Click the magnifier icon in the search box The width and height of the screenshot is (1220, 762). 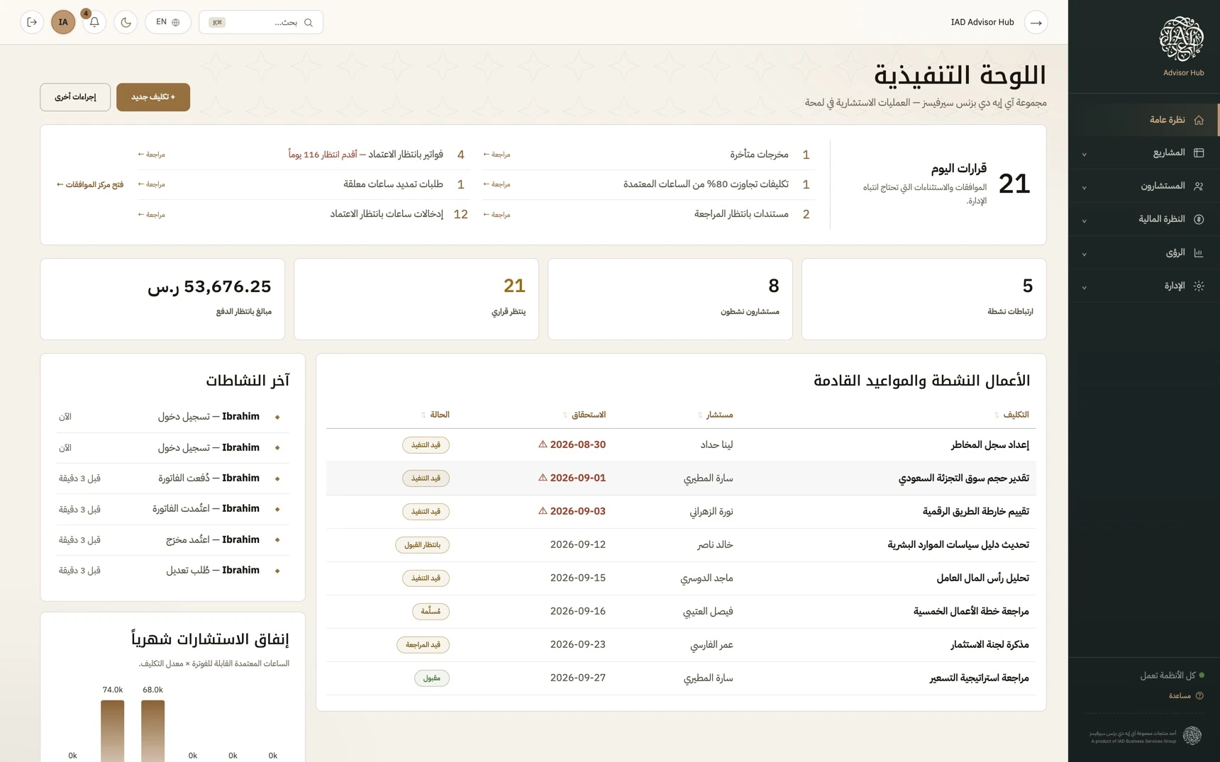click(309, 23)
